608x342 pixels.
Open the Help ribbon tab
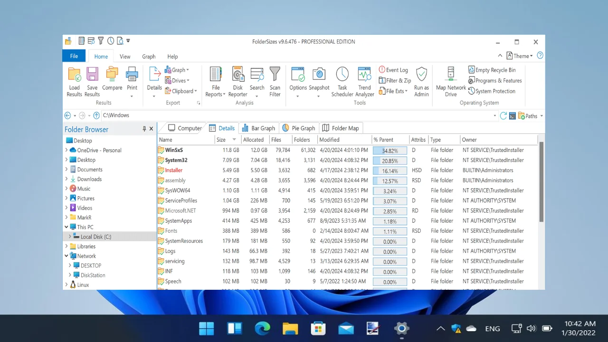[172, 57]
